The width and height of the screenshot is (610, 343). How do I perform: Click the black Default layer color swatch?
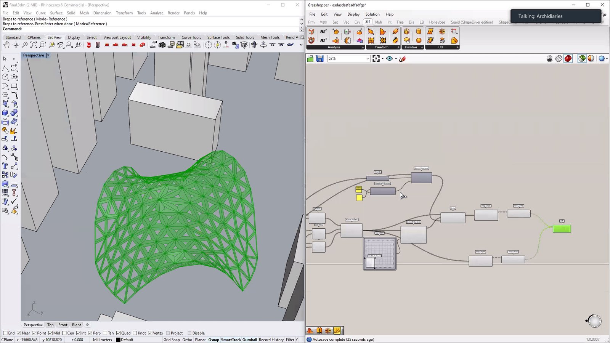tap(118, 340)
